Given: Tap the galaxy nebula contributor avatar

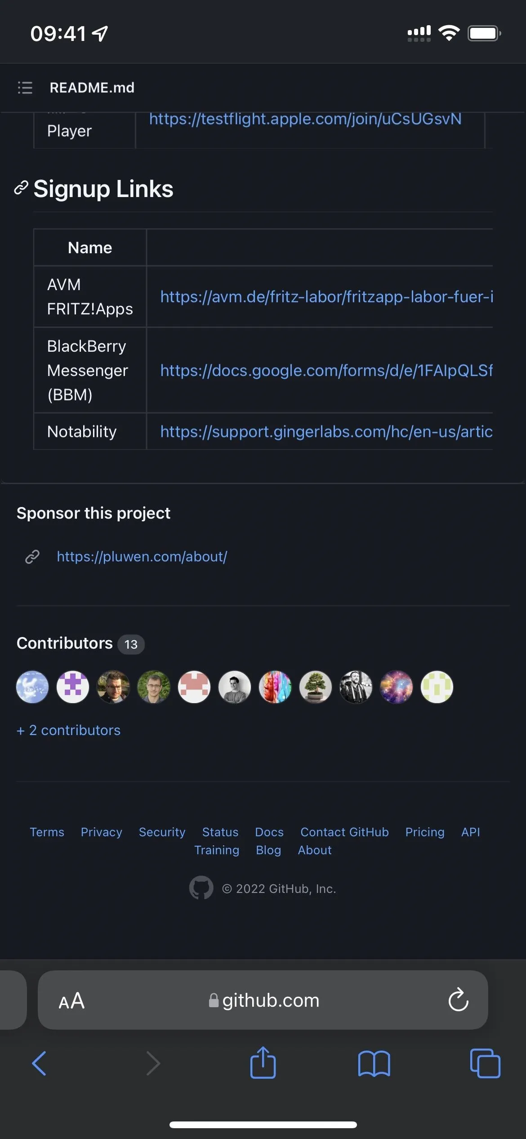Looking at the screenshot, I should [x=397, y=687].
